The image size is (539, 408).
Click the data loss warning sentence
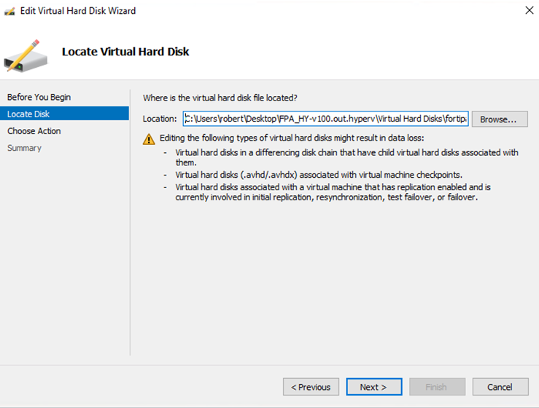(x=292, y=138)
